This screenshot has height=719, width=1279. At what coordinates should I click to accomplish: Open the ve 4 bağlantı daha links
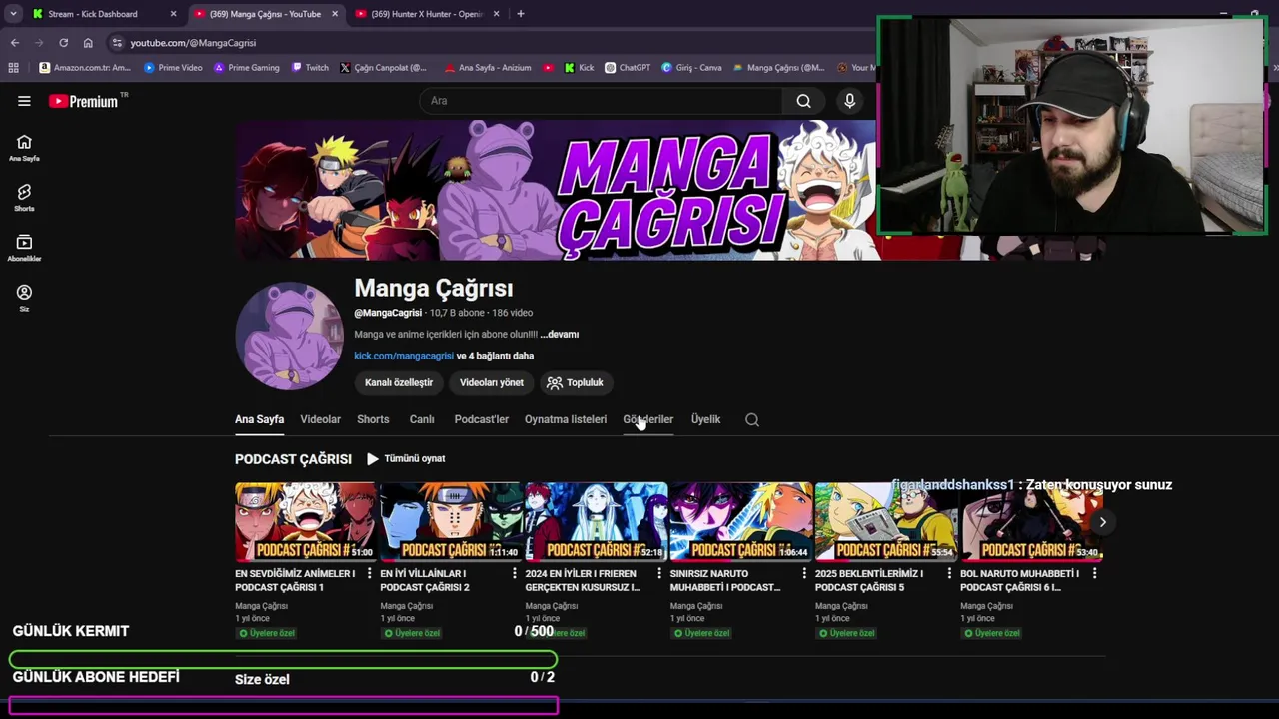[495, 356]
